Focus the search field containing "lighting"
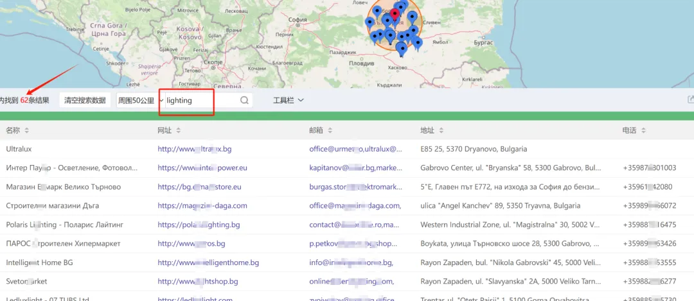The height and width of the screenshot is (301, 694). 202,100
